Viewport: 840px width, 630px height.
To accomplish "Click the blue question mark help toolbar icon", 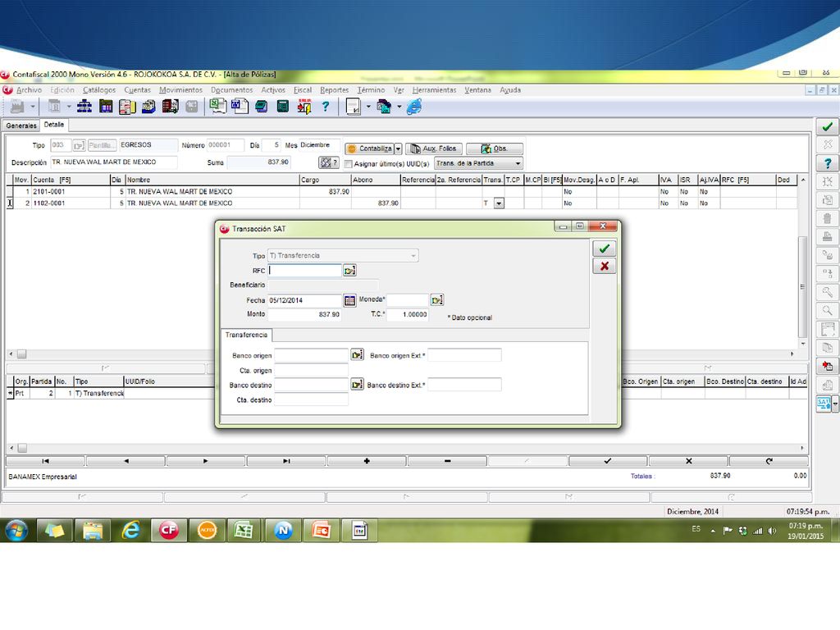I will pos(325,107).
